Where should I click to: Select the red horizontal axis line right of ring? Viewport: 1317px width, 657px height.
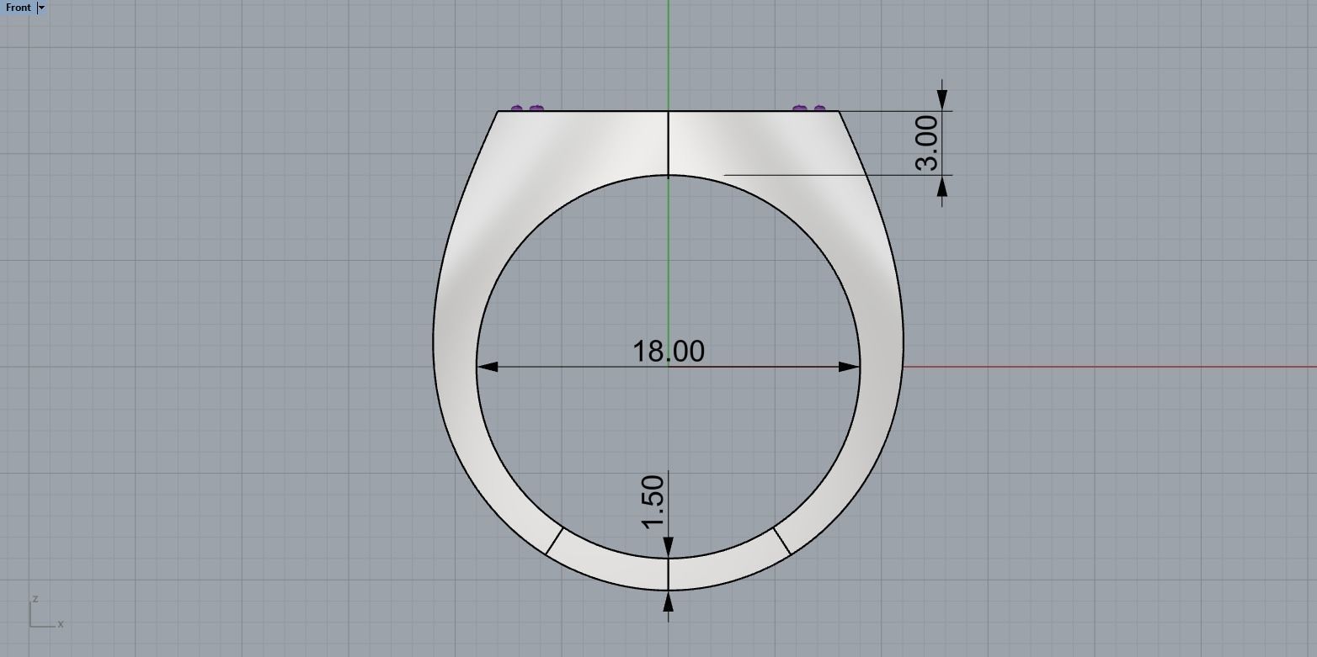(1095, 367)
